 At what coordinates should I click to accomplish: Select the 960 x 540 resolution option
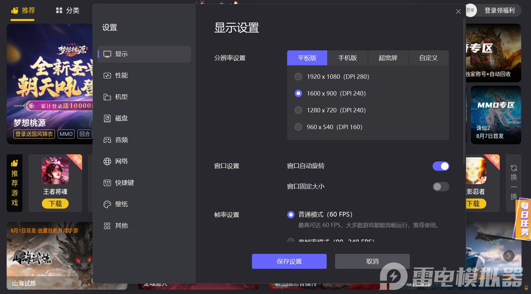tap(298, 127)
